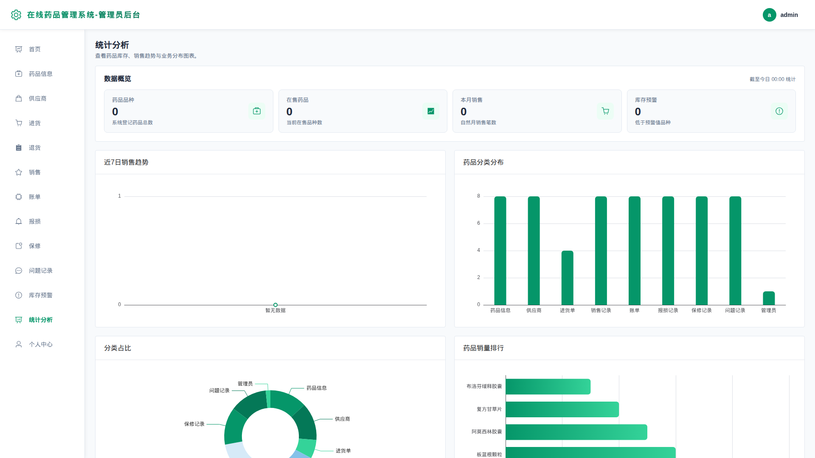The height and width of the screenshot is (458, 815).
Task: Click the 药品分类分布 panel title
Action: [483, 162]
